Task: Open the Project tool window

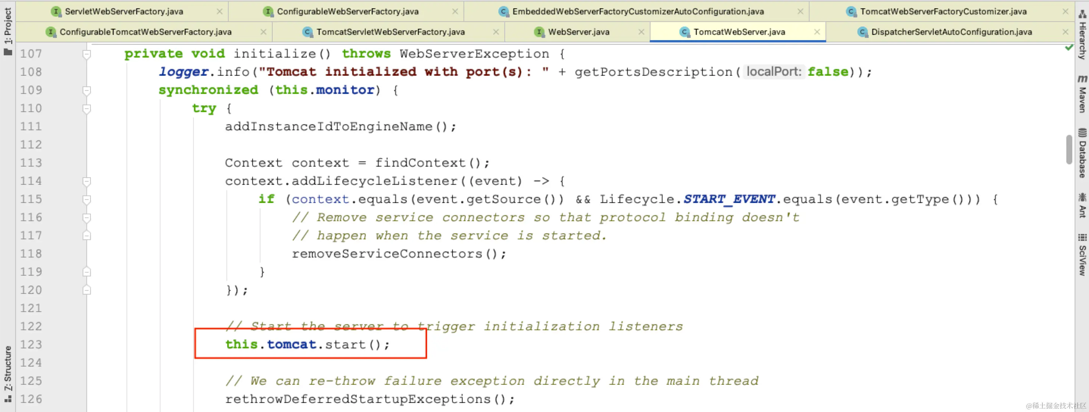Action: 8,30
